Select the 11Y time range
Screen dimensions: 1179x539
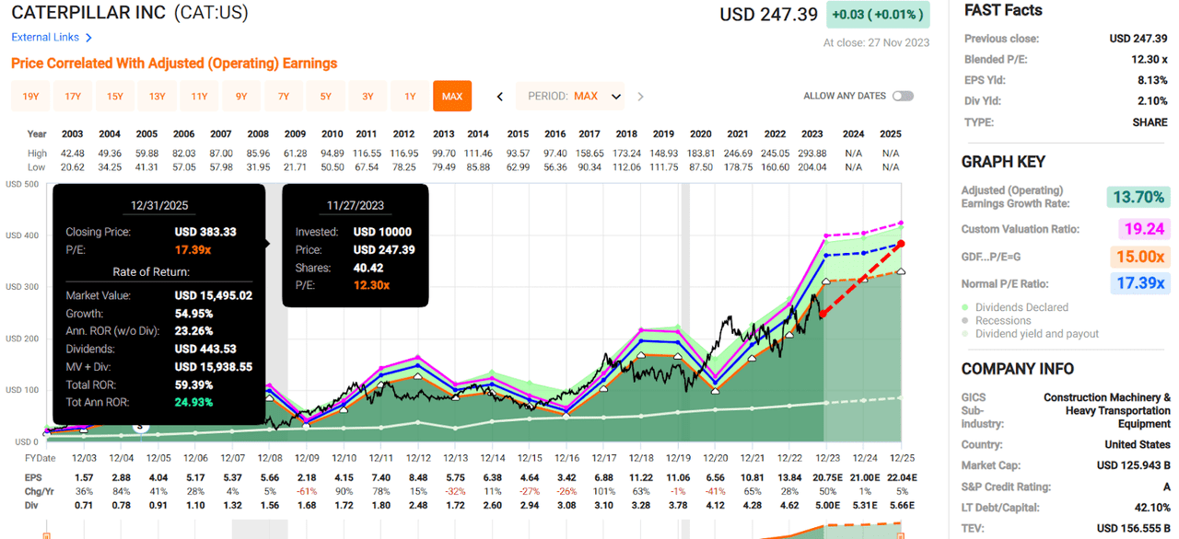tap(199, 96)
